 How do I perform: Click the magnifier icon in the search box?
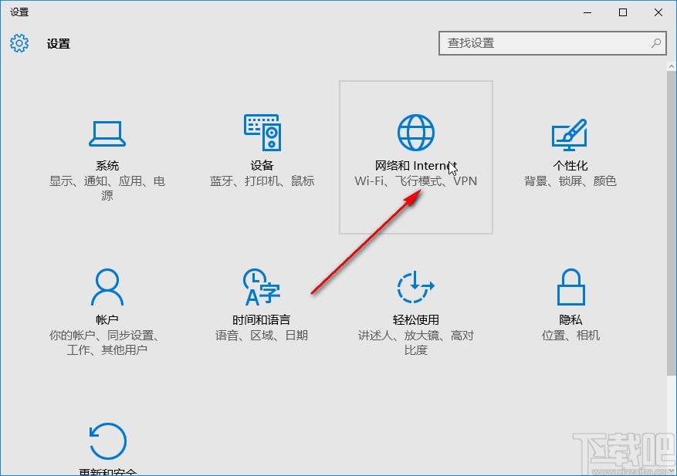pos(655,43)
